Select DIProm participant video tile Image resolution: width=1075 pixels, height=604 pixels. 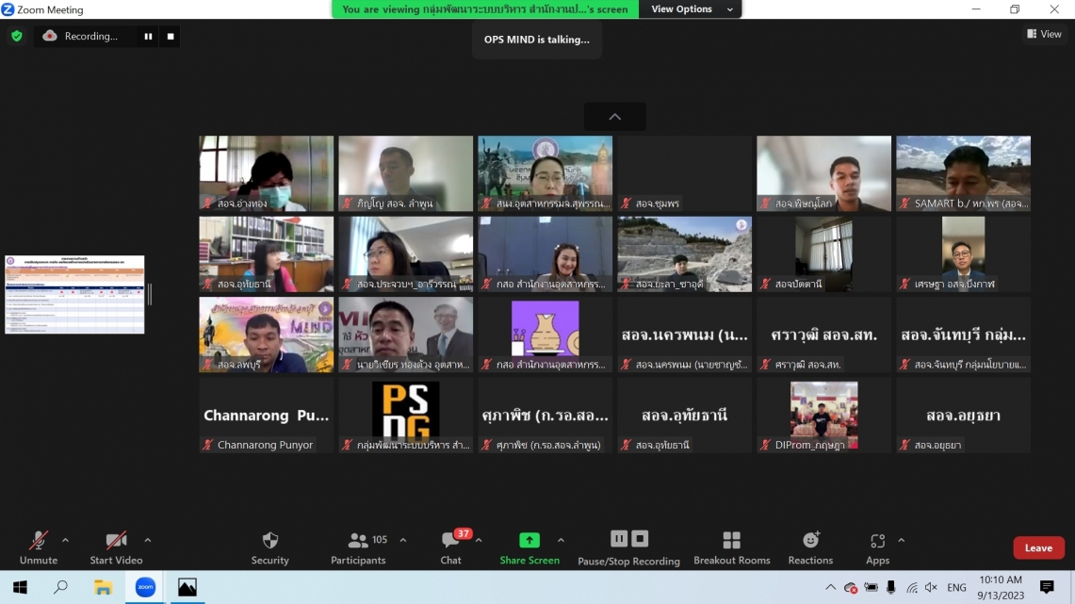tap(824, 416)
